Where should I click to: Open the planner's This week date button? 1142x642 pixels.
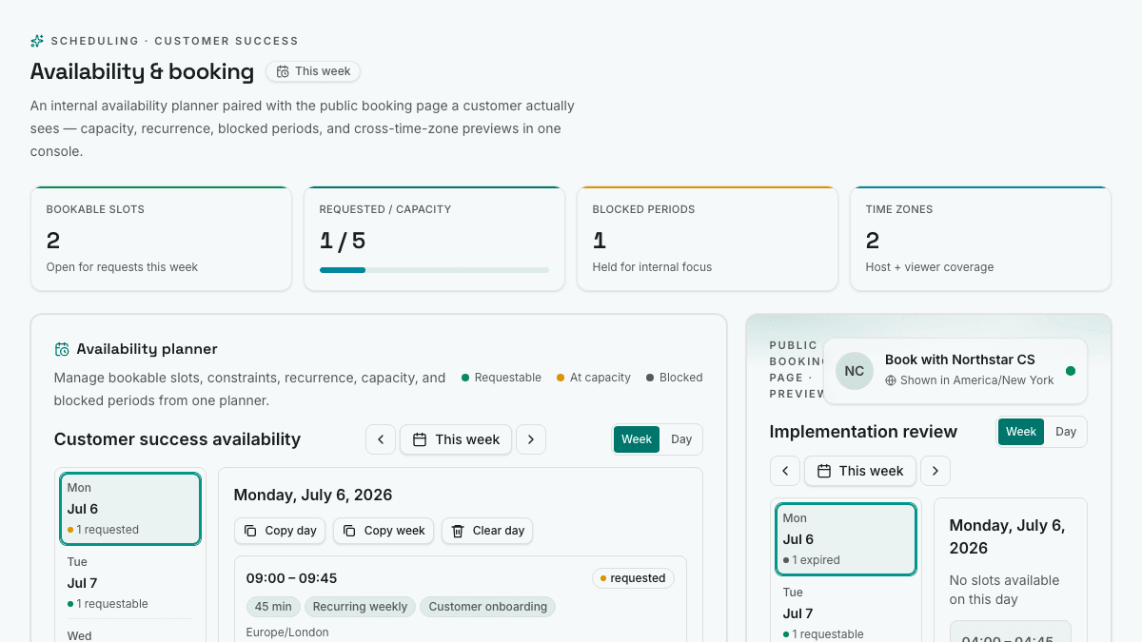[x=456, y=439]
